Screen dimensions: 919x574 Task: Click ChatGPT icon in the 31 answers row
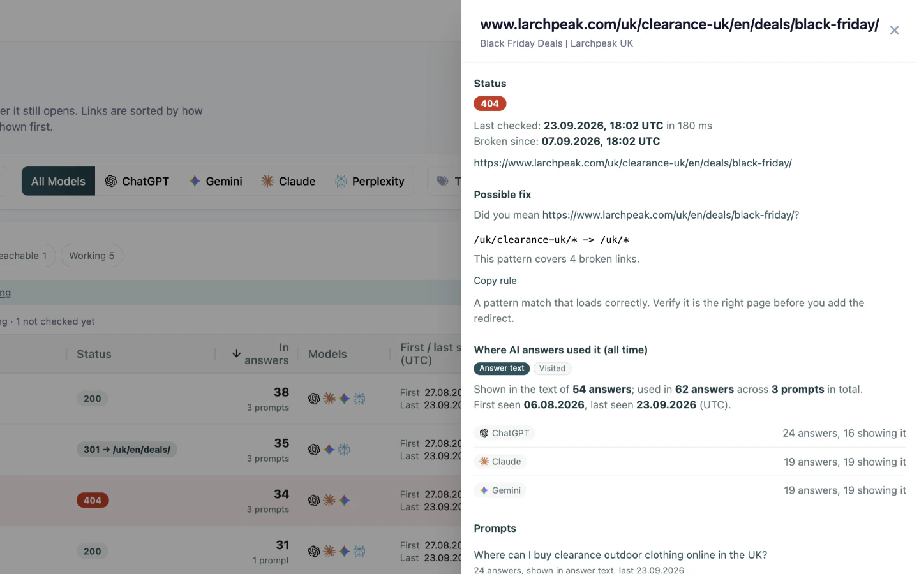[314, 552]
